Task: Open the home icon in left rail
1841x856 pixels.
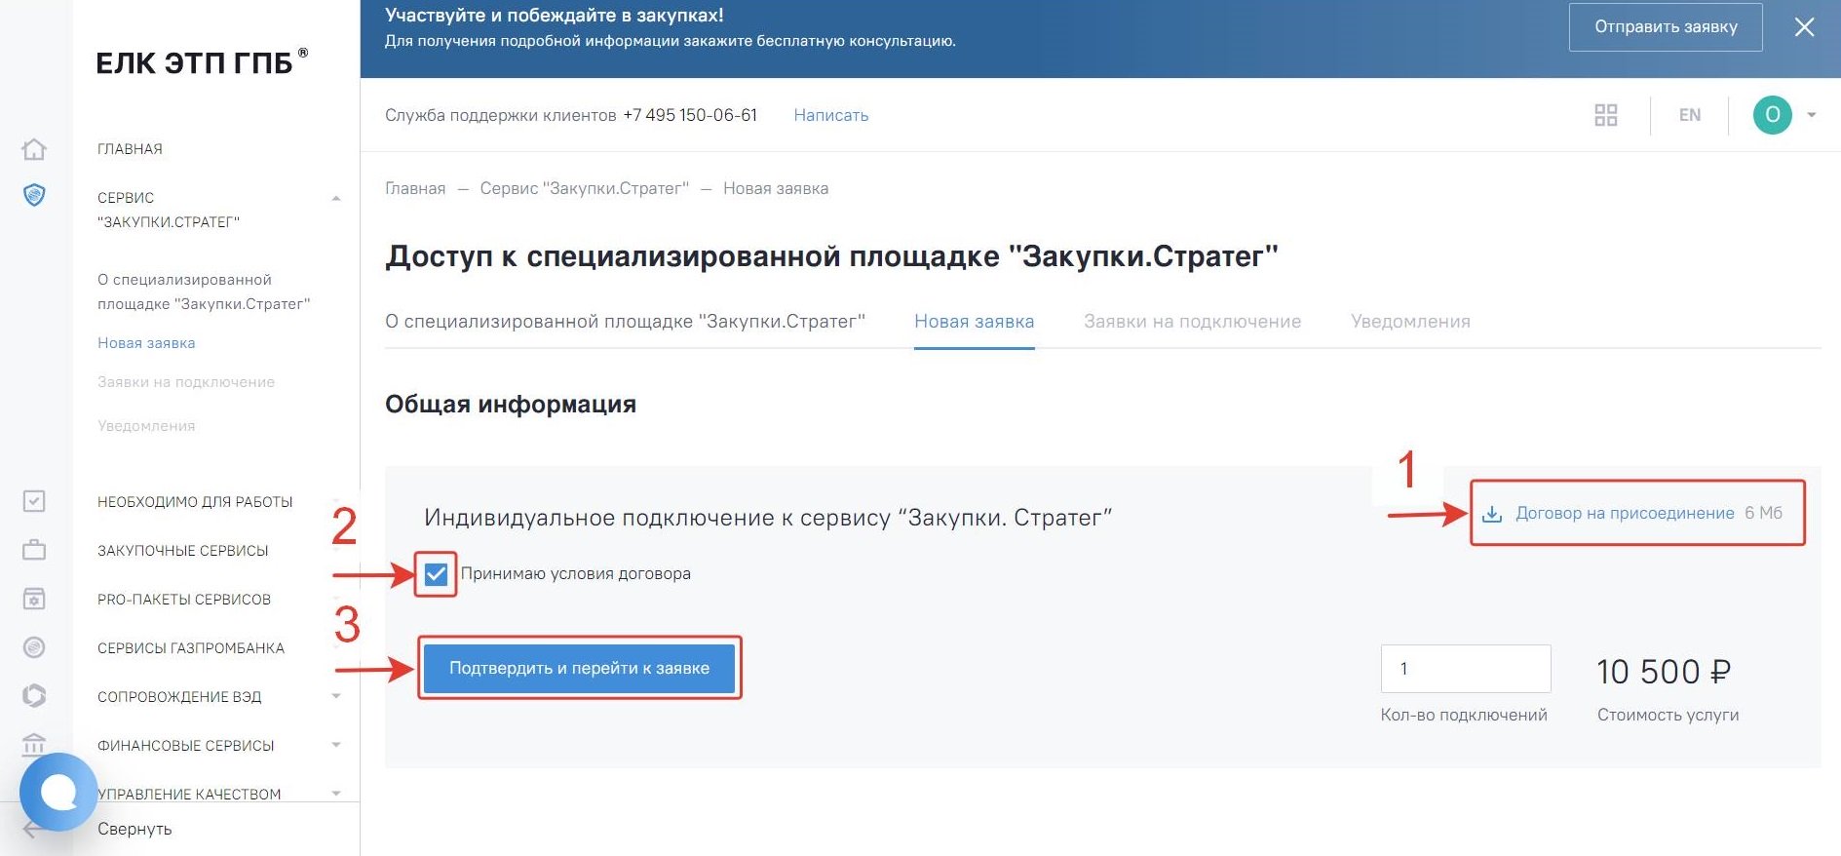Action: coord(34,149)
